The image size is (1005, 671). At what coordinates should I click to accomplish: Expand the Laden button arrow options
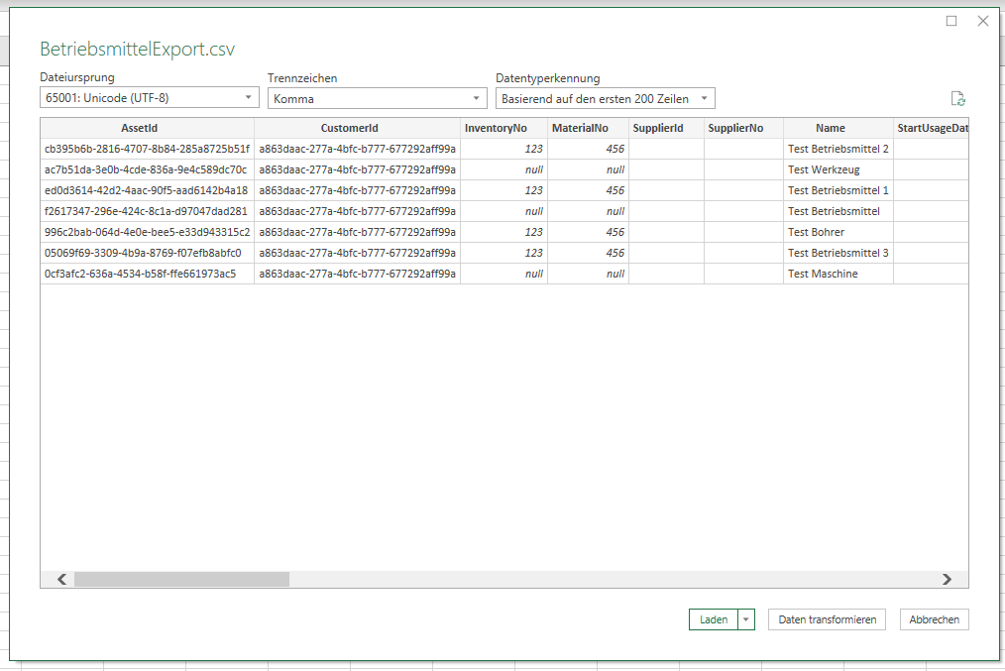pos(746,619)
